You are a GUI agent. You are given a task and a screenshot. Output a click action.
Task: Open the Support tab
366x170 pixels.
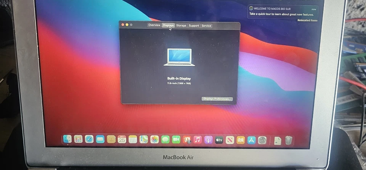[194, 25]
